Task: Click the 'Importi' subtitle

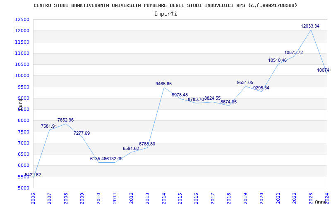Action: click(165, 14)
